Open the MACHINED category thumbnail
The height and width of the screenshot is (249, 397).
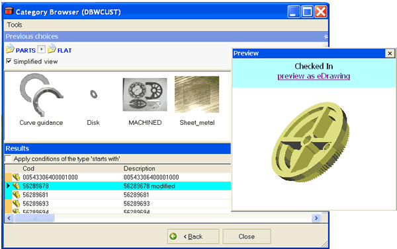(x=145, y=94)
